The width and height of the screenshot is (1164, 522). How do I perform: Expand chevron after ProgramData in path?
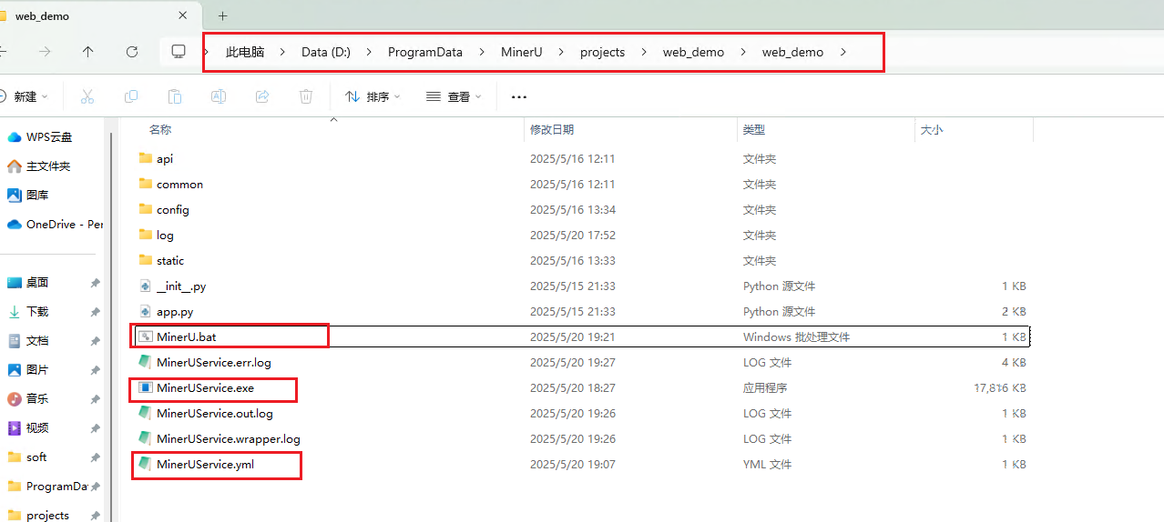coord(482,52)
